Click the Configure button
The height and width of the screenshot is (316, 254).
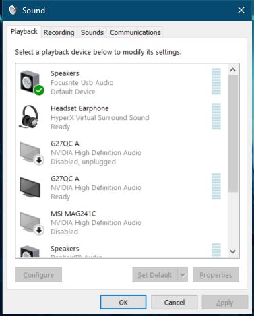(x=38, y=275)
